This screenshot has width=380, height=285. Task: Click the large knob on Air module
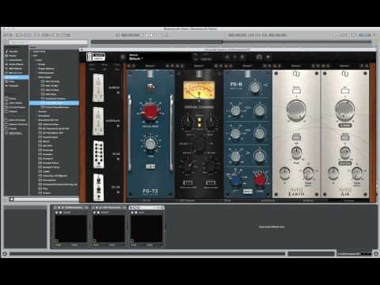tap(345, 110)
